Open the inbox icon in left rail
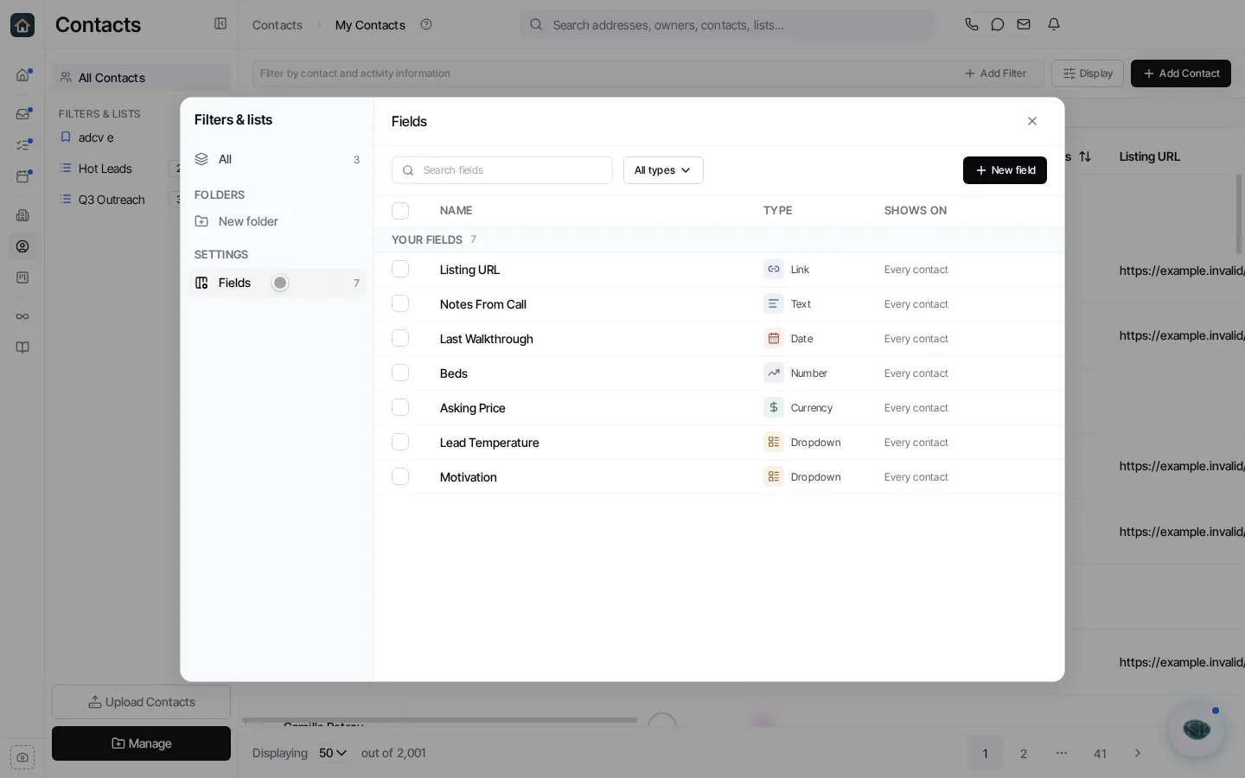The height and width of the screenshot is (778, 1245). tap(22, 113)
